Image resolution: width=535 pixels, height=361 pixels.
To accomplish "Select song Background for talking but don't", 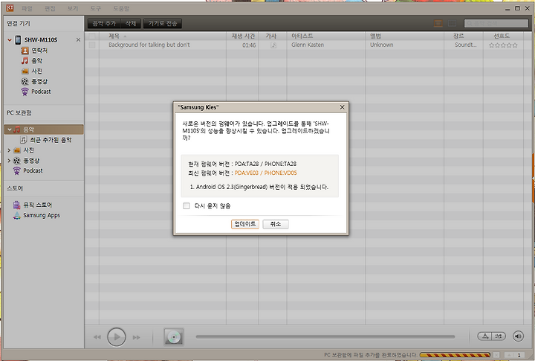I will 149,45.
